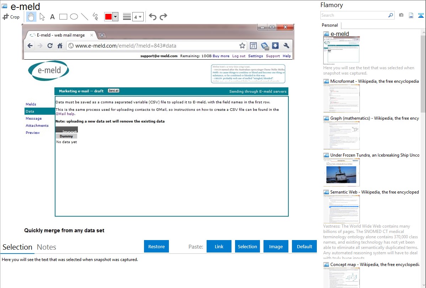426x288 pixels.
Task: Open the Under Frozen Tundra snapshot thumbnail
Action: pos(341,172)
